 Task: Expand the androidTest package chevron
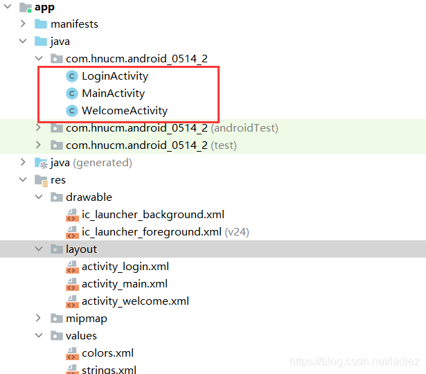(x=38, y=127)
